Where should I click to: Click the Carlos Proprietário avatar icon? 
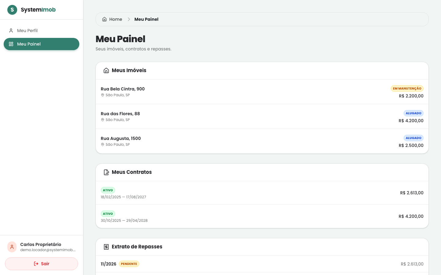12,247
